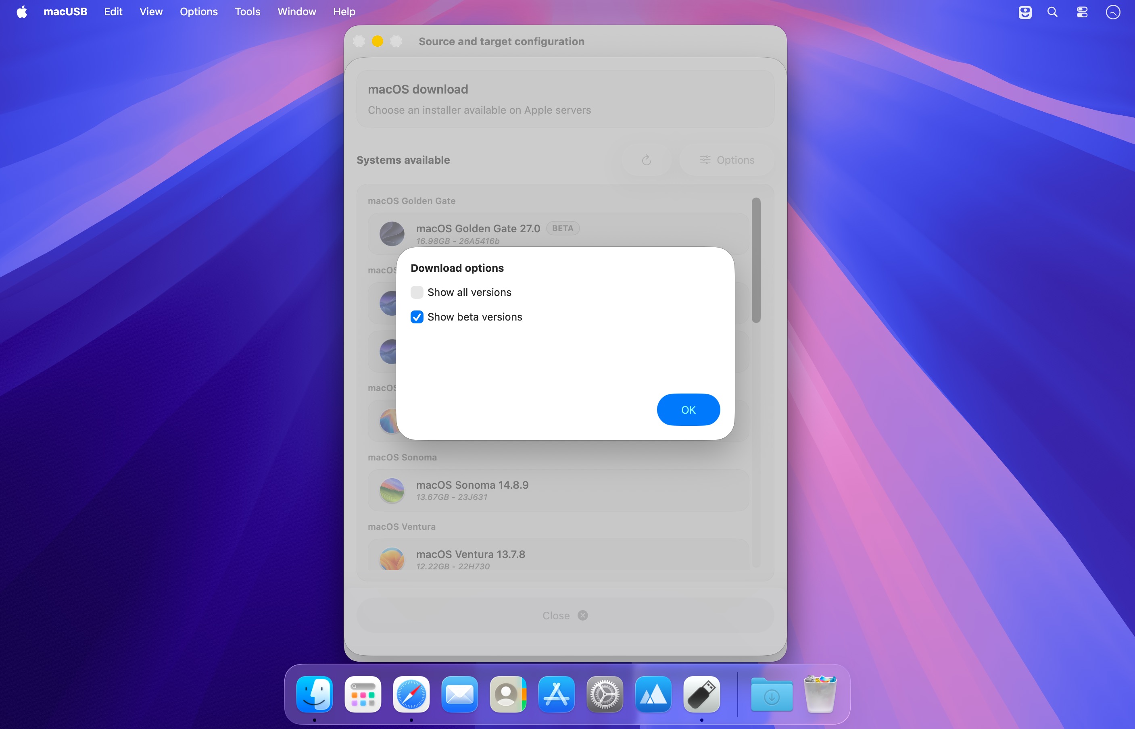Open the Apple menu
Viewport: 1135px width, 729px height.
(22, 11)
